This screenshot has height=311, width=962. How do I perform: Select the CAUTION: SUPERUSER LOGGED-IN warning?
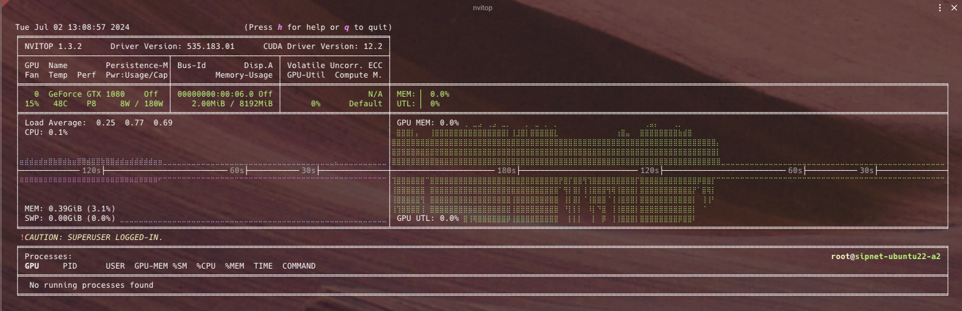click(91, 238)
